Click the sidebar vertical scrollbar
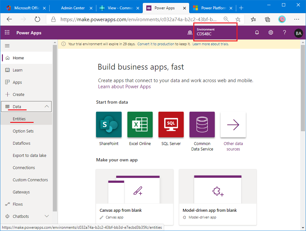Screen dimensions: 306x231 tap(55, 127)
